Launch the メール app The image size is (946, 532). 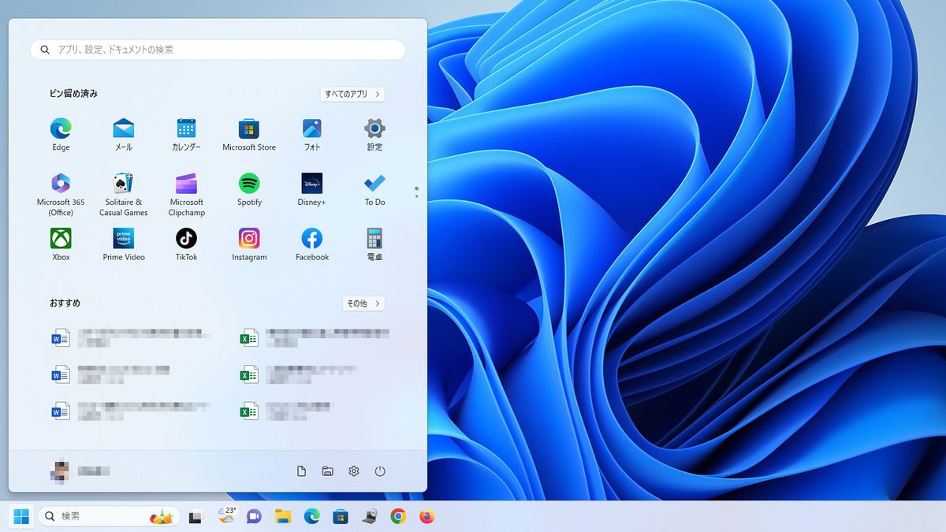click(124, 134)
